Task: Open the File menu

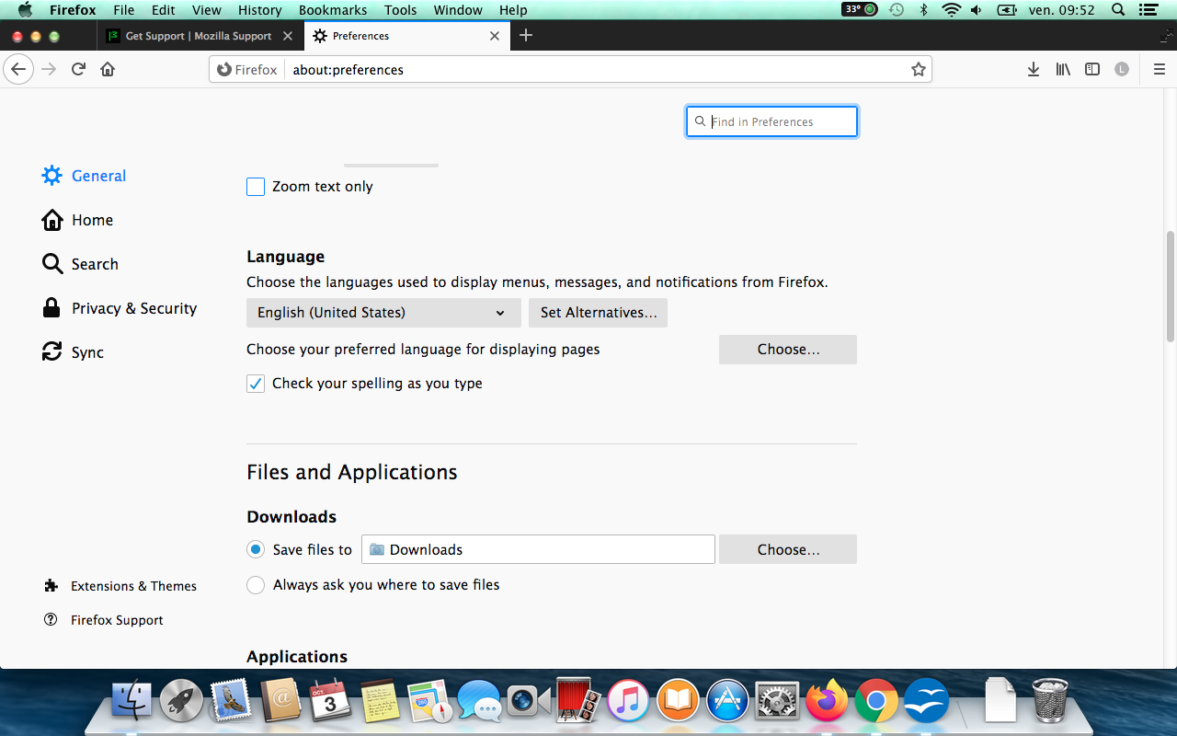Action: pyautogui.click(x=124, y=10)
